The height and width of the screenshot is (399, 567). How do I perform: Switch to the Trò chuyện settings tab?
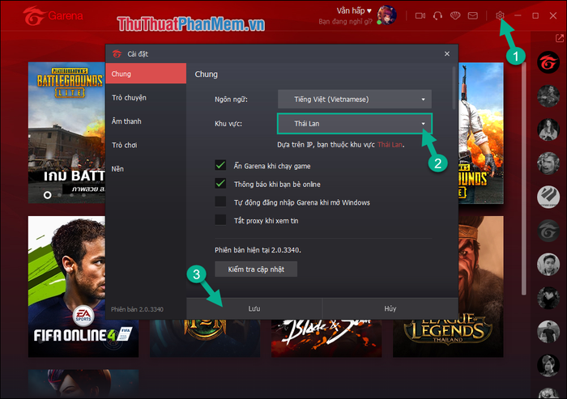pos(146,98)
